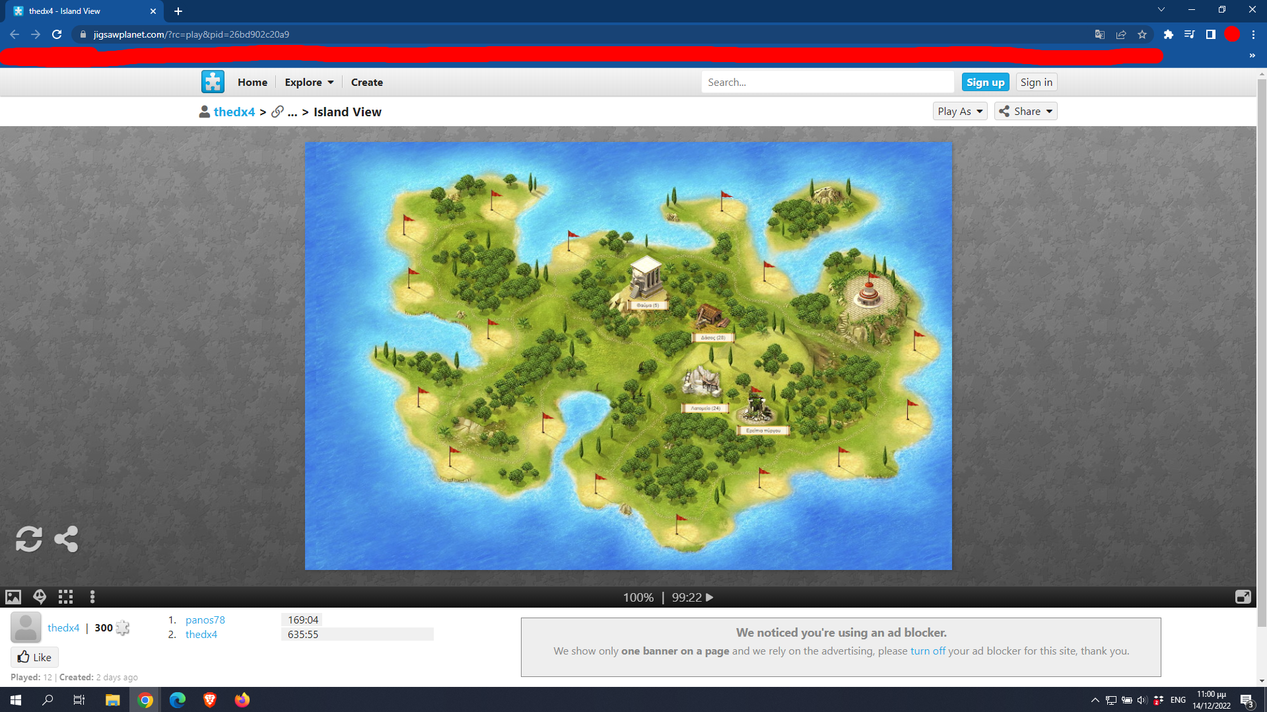This screenshot has height=712, width=1267.
Task: Open the volume control in tray
Action: [x=1142, y=700]
